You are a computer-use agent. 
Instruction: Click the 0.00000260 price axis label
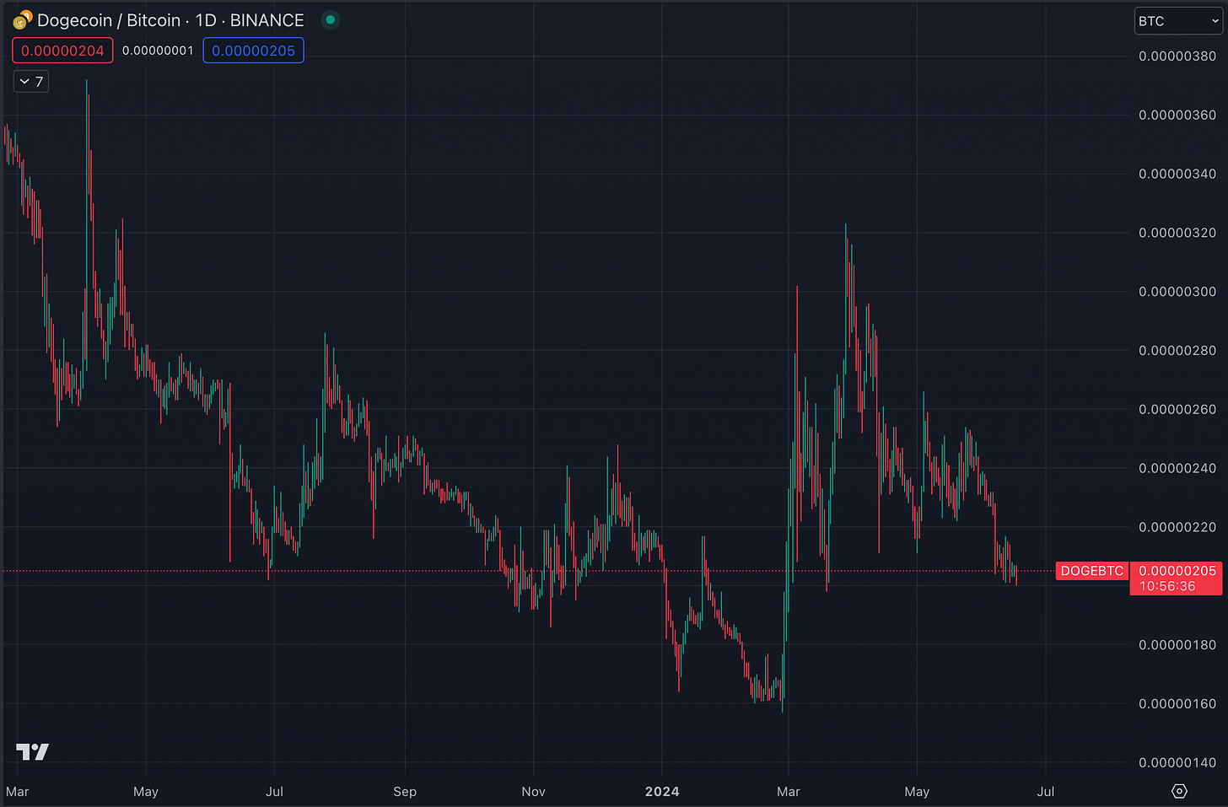pyautogui.click(x=1177, y=410)
